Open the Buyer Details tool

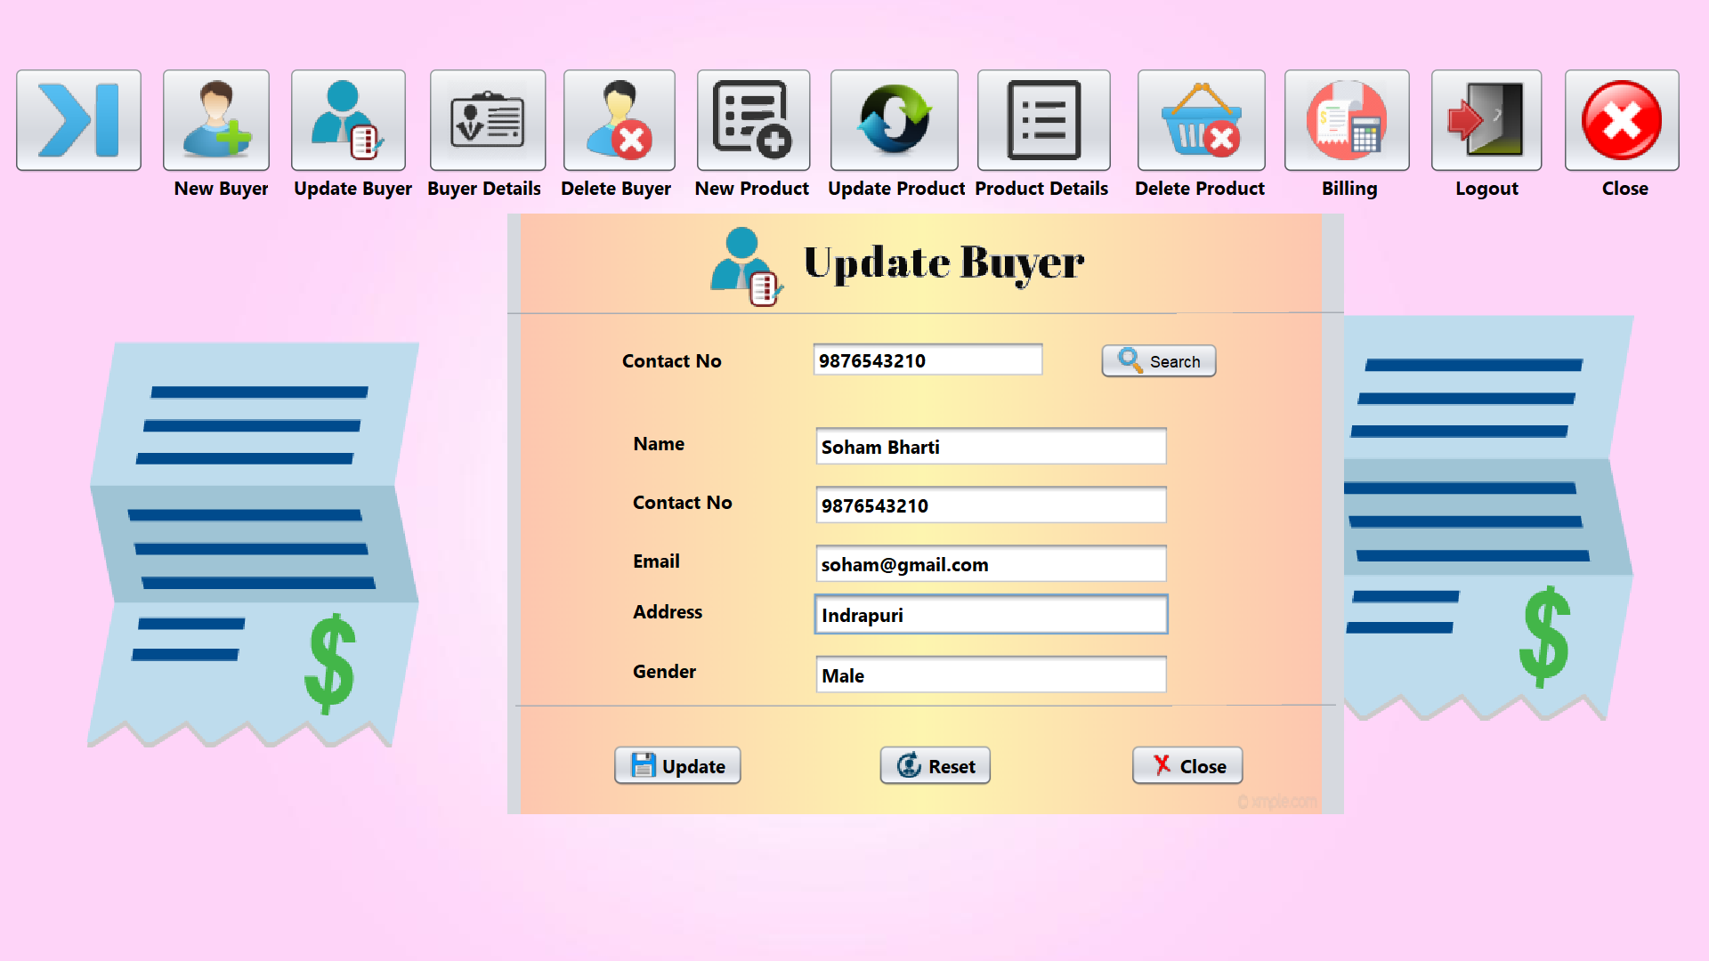click(x=487, y=120)
